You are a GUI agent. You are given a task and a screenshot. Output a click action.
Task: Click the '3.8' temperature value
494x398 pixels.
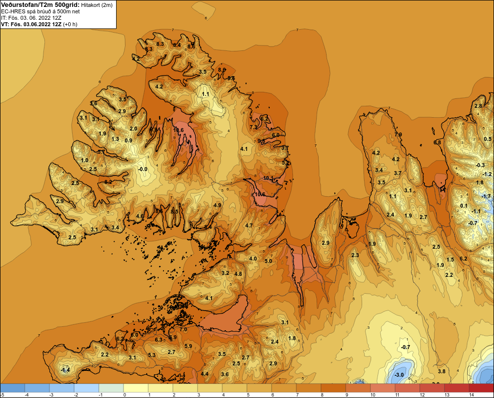pos(442,371)
